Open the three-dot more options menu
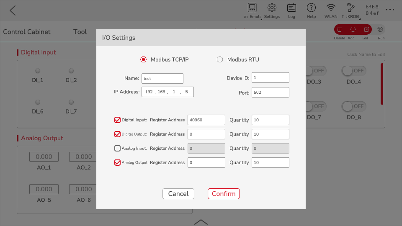This screenshot has height=226, width=402. click(x=390, y=10)
